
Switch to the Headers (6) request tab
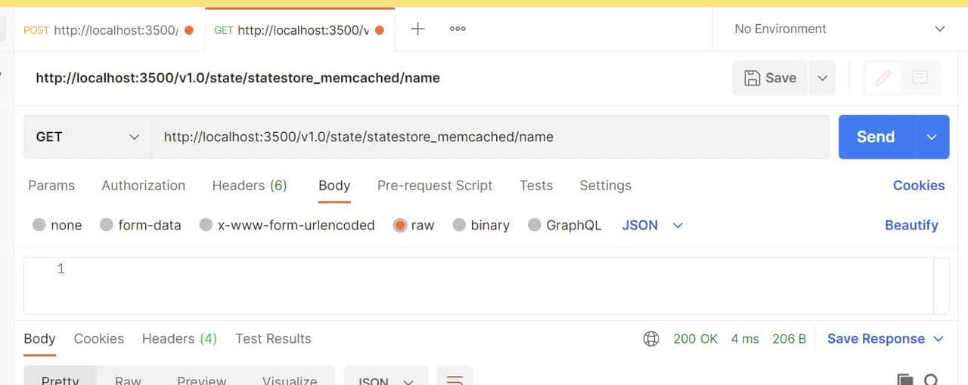point(250,186)
